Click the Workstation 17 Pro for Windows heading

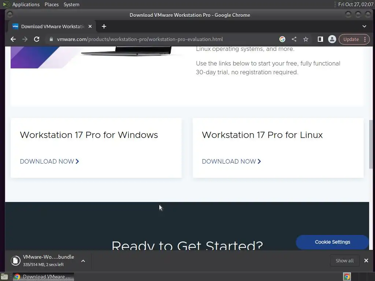(x=89, y=135)
